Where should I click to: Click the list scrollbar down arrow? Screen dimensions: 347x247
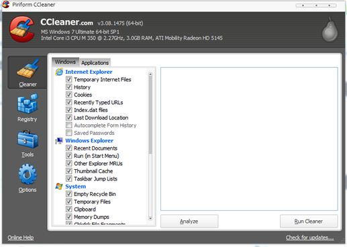pyautogui.click(x=150, y=218)
